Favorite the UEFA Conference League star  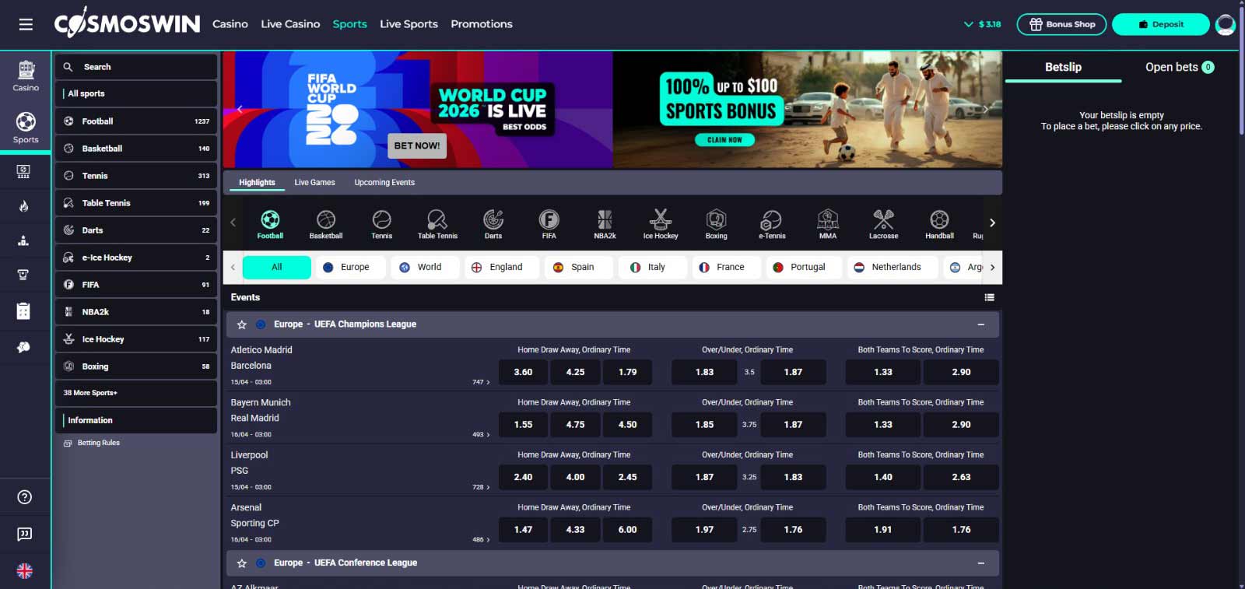(x=242, y=563)
